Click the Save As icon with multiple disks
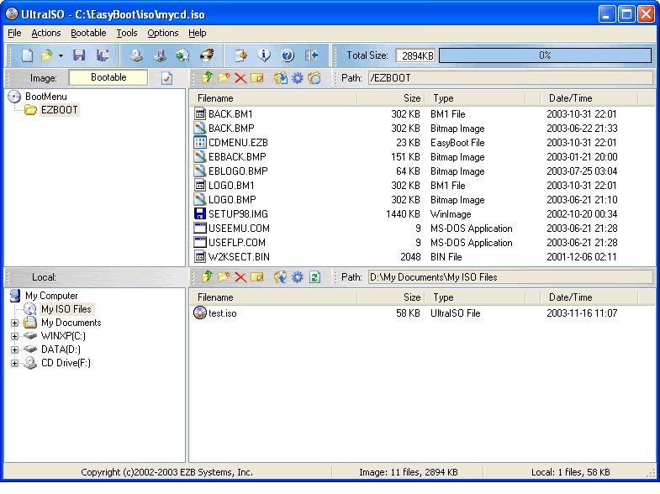This screenshot has width=660, height=494. tap(103, 55)
